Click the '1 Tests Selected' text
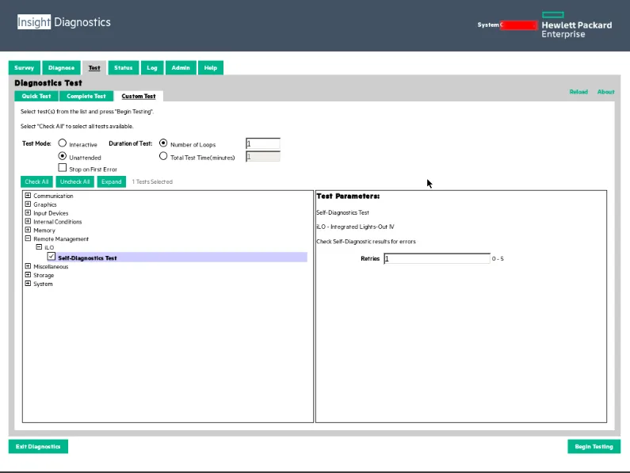The height and width of the screenshot is (473, 630). [152, 181]
